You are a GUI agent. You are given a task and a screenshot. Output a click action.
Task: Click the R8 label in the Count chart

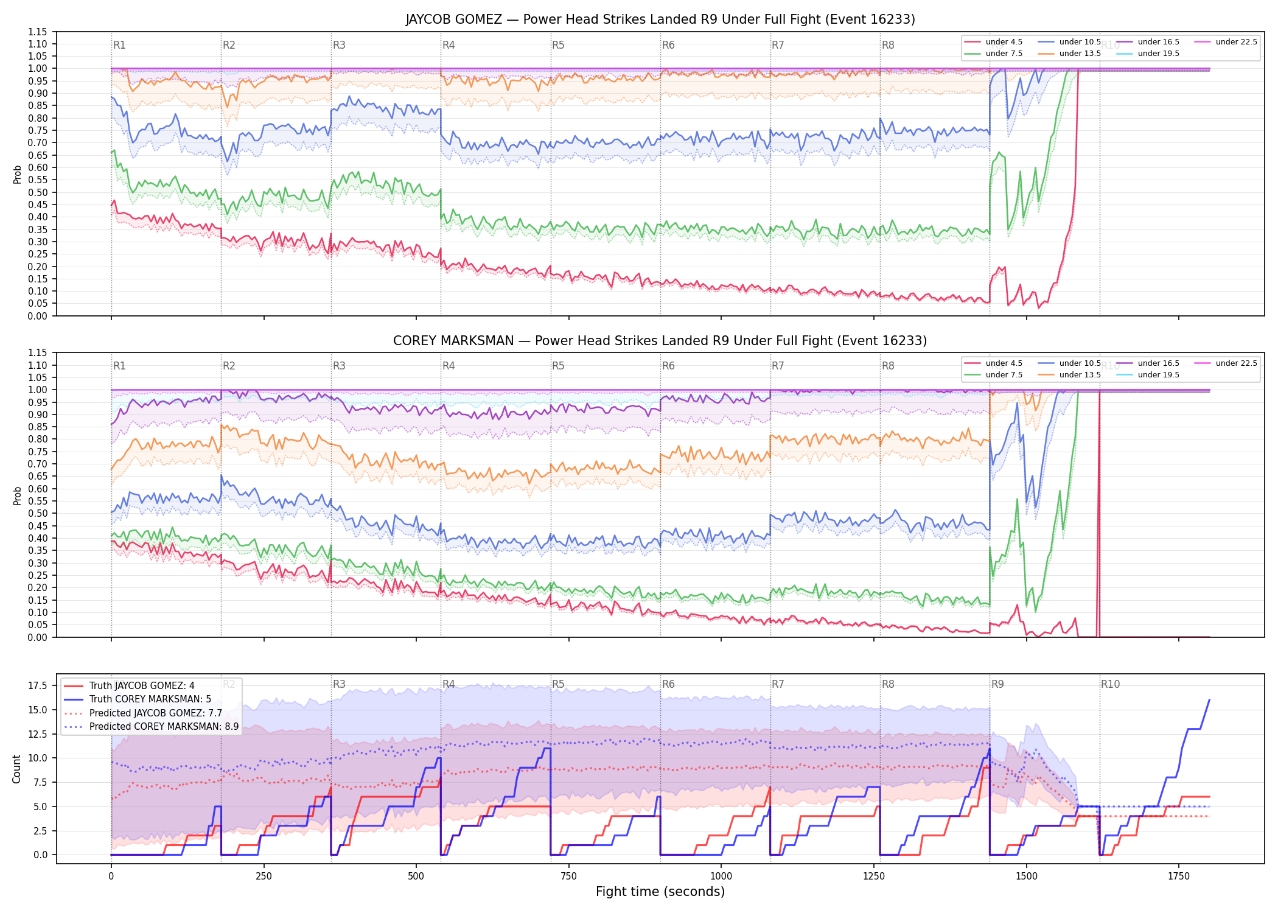pyautogui.click(x=888, y=684)
